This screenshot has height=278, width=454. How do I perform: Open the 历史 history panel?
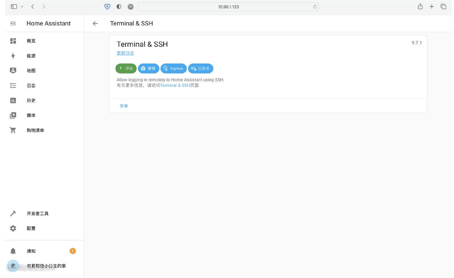coord(31,101)
